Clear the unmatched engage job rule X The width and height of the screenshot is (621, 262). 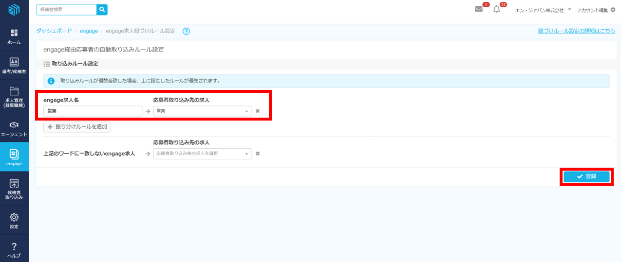click(258, 154)
